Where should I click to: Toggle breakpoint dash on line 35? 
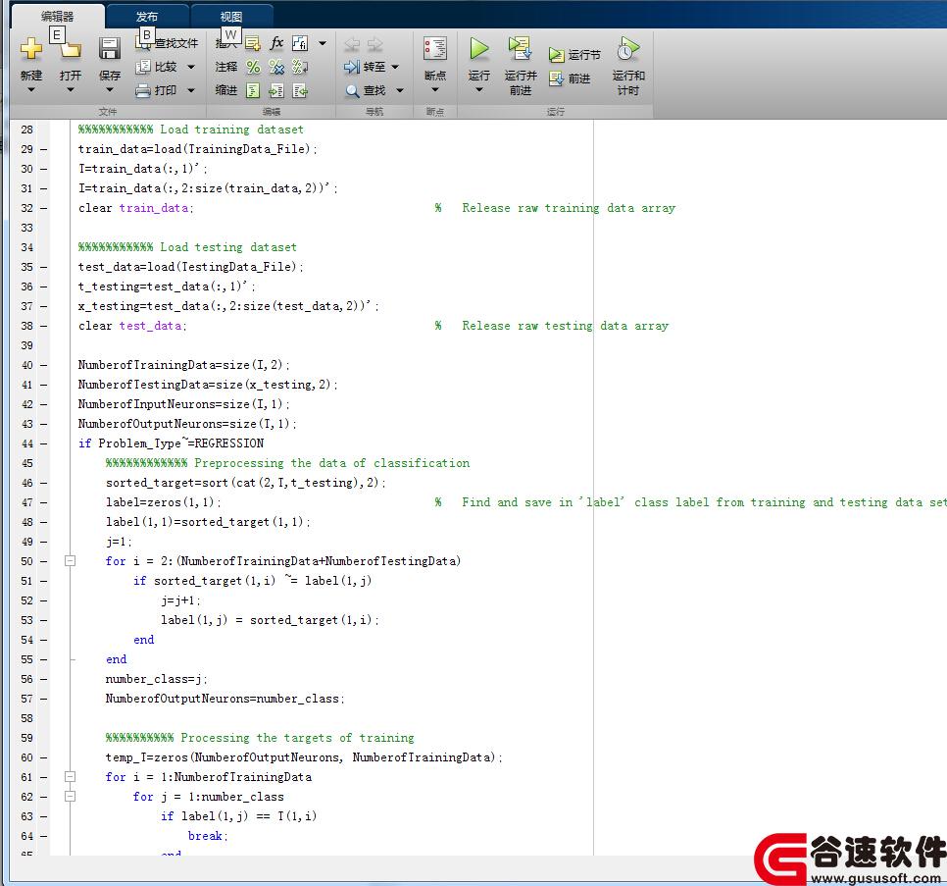43,267
